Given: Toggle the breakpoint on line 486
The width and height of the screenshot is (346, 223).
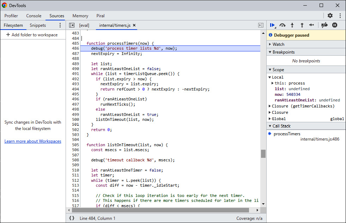Looking at the screenshot, I should tap(76, 48).
